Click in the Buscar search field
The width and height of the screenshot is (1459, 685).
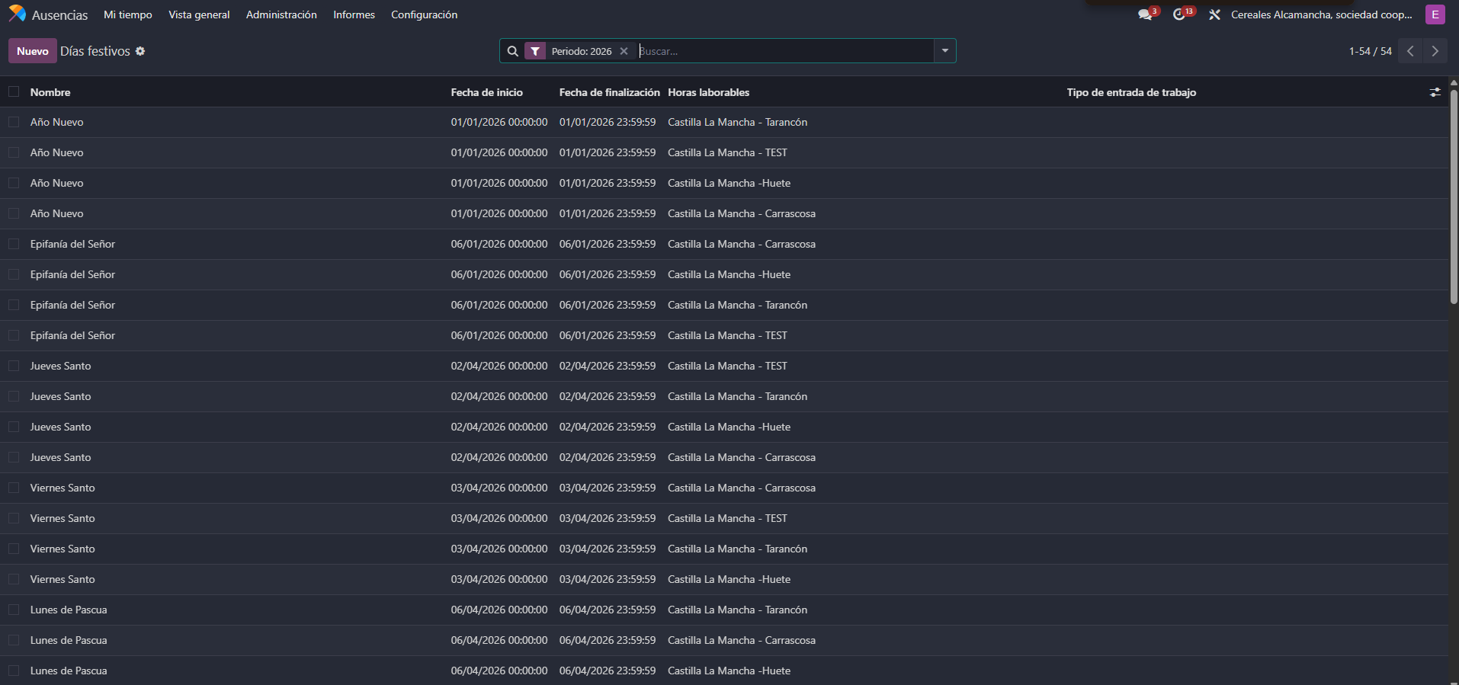785,51
